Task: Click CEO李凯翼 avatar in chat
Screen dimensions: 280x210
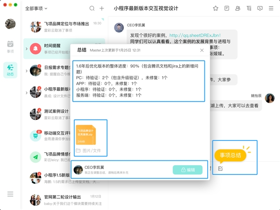Action: click(x=119, y=28)
